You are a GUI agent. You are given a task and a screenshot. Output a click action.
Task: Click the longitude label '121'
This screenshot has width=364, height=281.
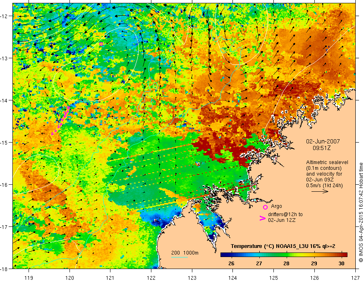110,278
